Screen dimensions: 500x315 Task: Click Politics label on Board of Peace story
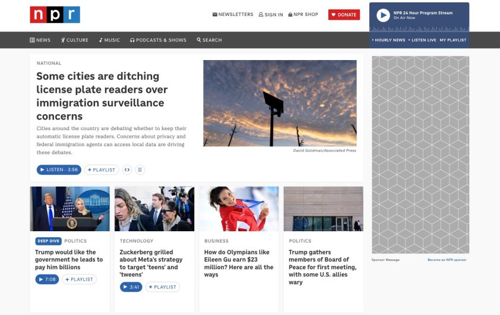[300, 241]
